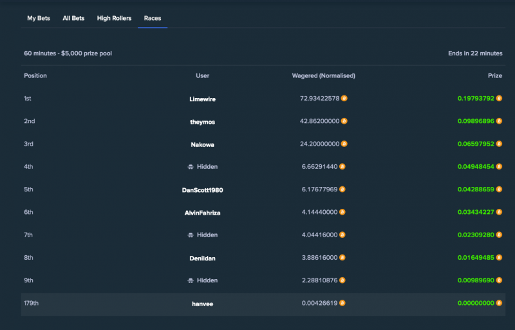This screenshot has height=330, width=515.
Task: Click the Prize column header
Action: tap(495, 75)
